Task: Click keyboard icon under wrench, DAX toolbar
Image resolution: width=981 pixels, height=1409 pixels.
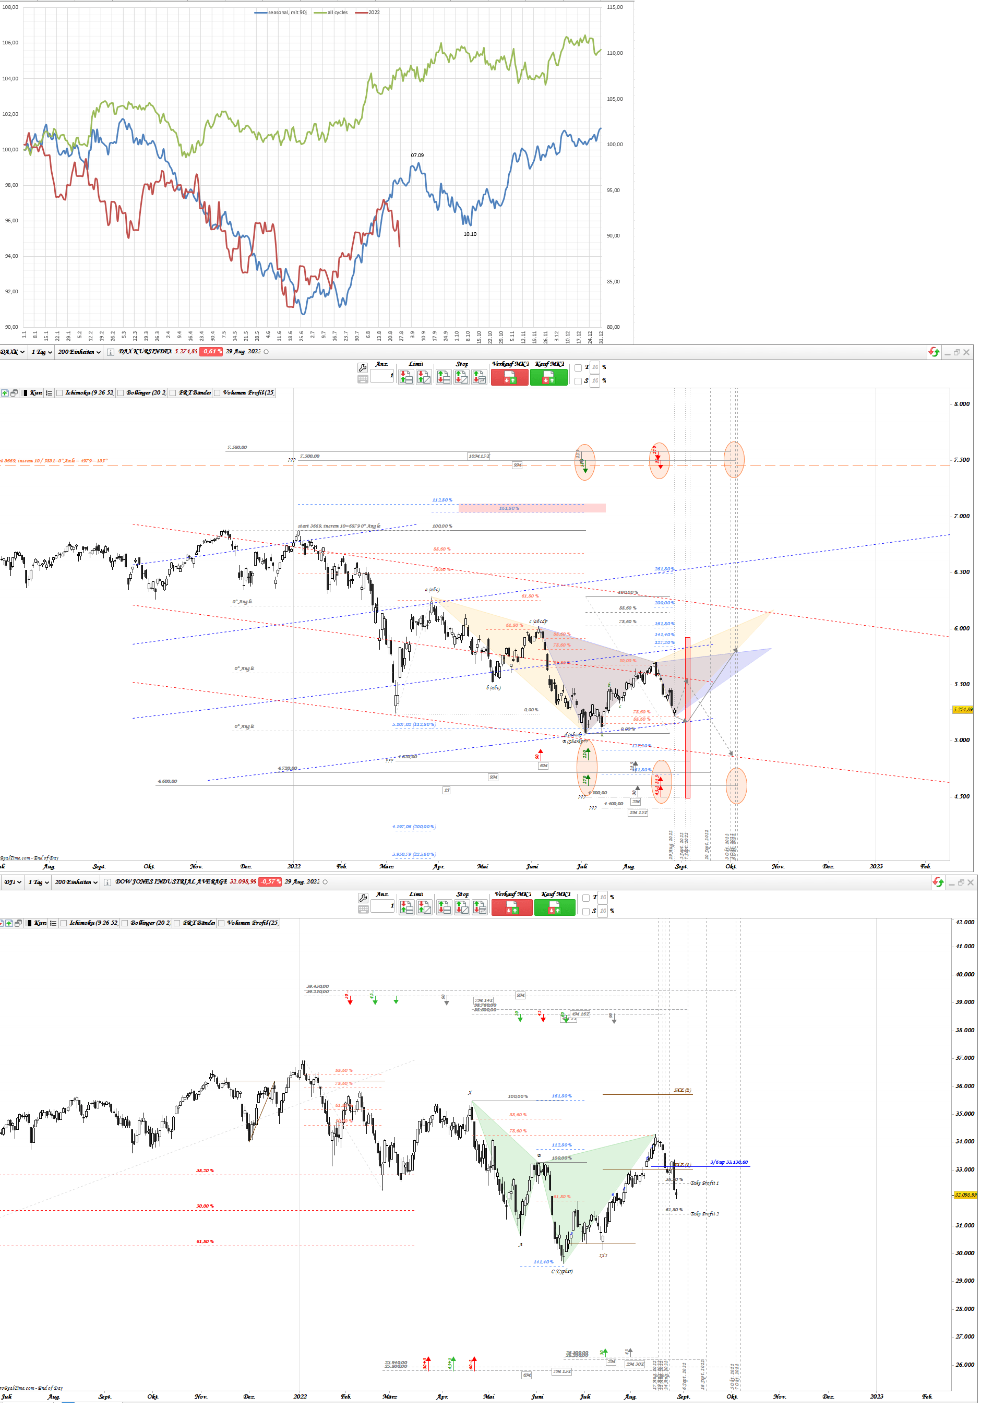Action: (363, 379)
